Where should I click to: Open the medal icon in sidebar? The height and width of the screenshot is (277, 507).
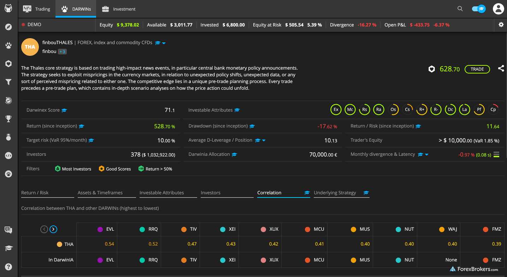click(x=8, y=137)
